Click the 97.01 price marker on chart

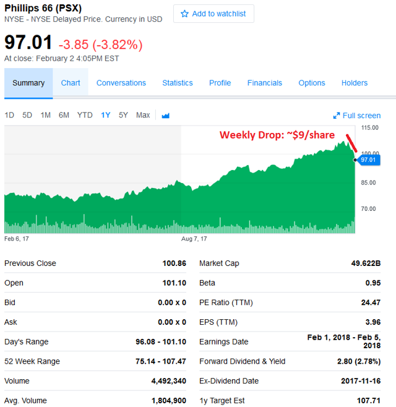(368, 160)
